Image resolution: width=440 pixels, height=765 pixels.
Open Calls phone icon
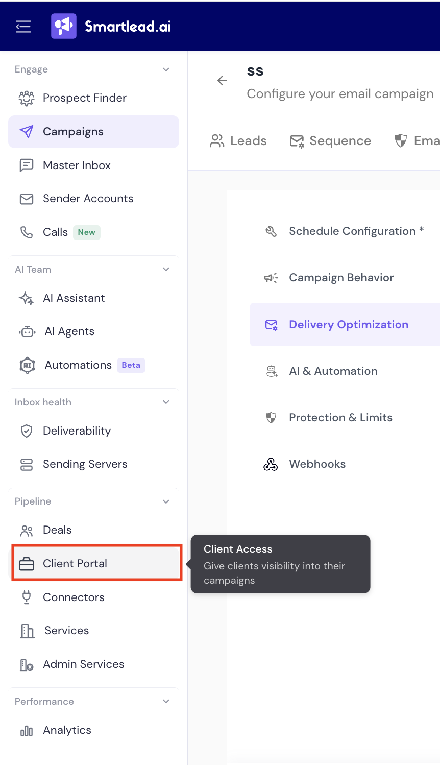(27, 232)
